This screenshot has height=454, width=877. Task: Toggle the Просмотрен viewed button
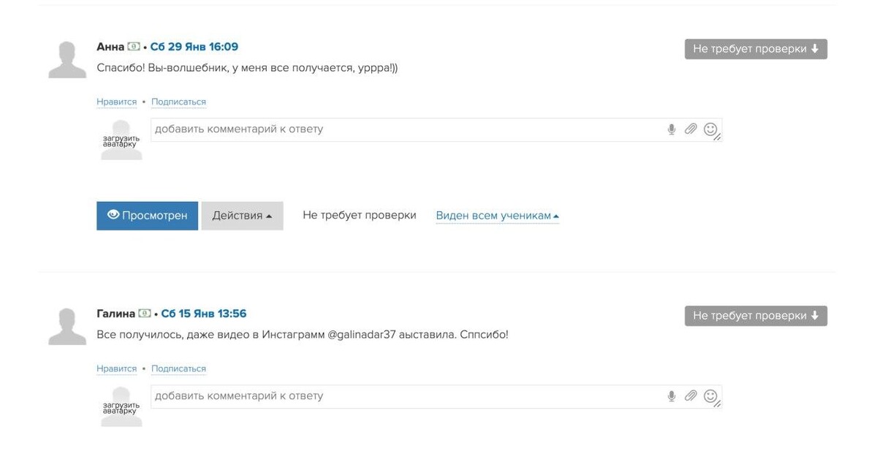pos(147,216)
